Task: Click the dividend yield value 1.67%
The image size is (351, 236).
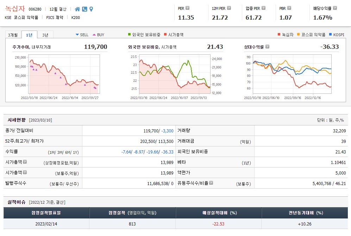Action: click(x=322, y=18)
